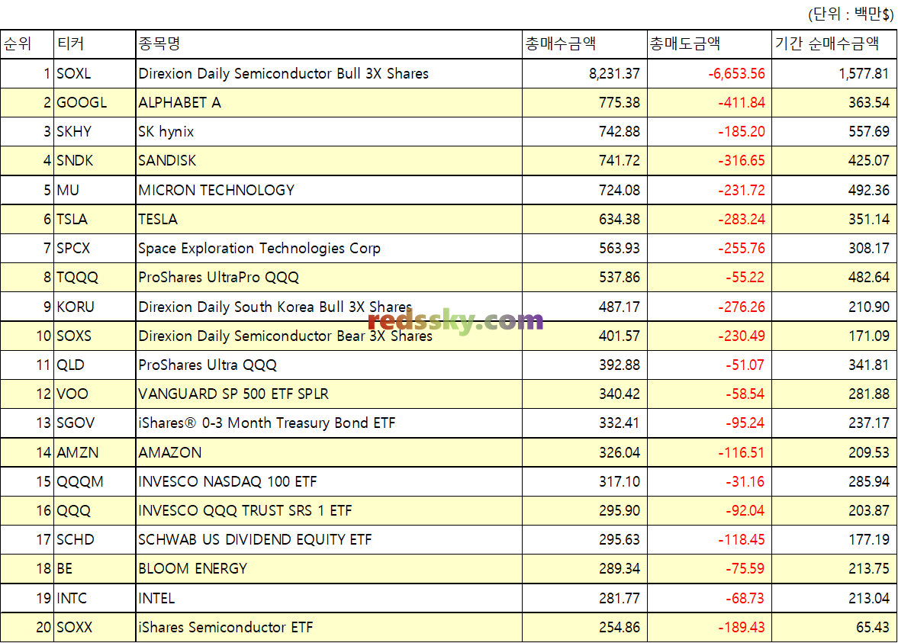The width and height of the screenshot is (898, 643).
Task: Click the ProShares Ultra QQQ name
Action: point(208,365)
